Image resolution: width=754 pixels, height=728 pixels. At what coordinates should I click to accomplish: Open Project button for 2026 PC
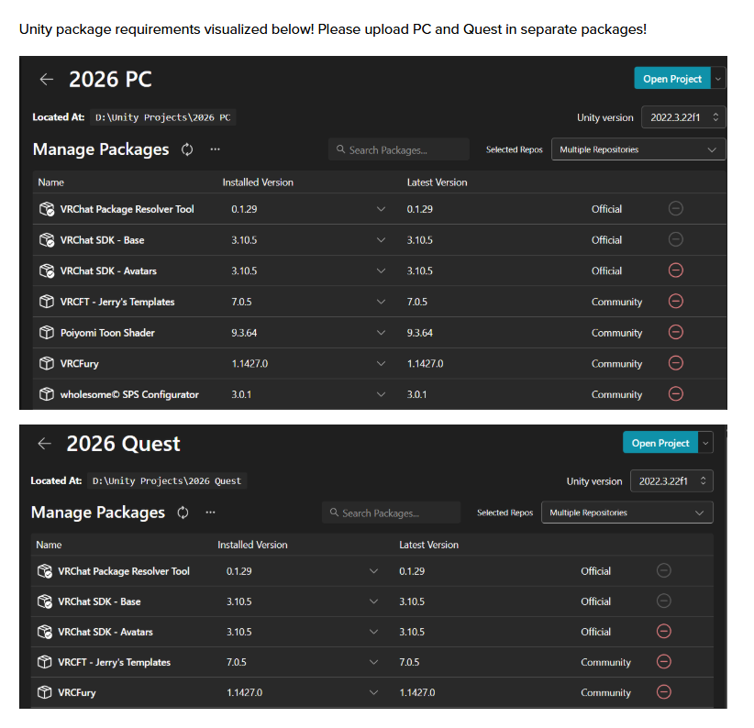671,78
